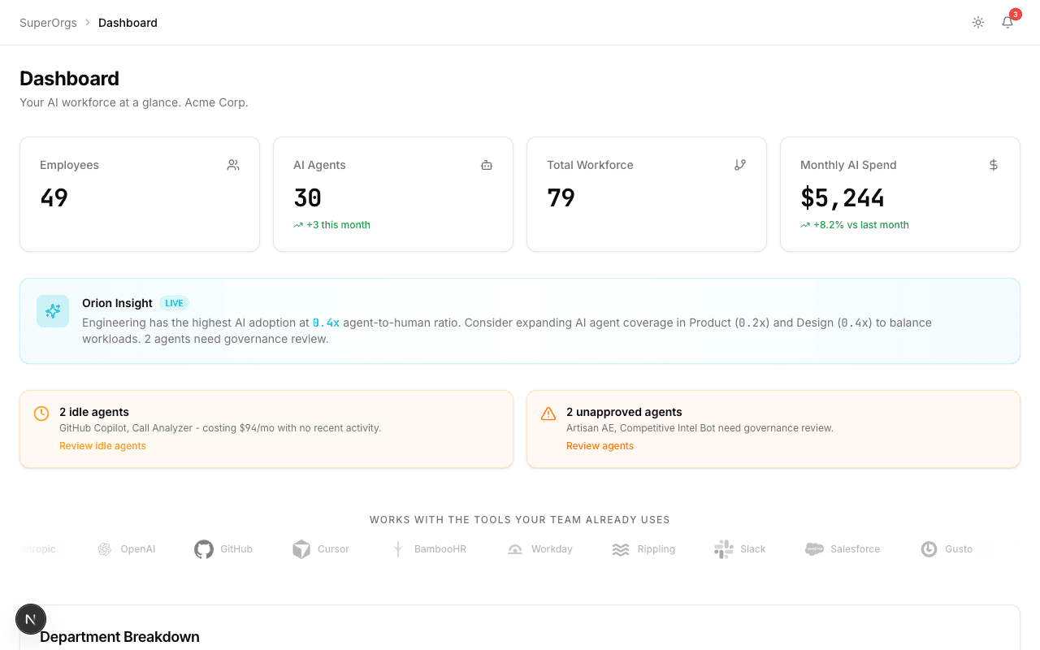Click the clock icon on idle agents alert
The height and width of the screenshot is (650, 1040).
pos(41,413)
